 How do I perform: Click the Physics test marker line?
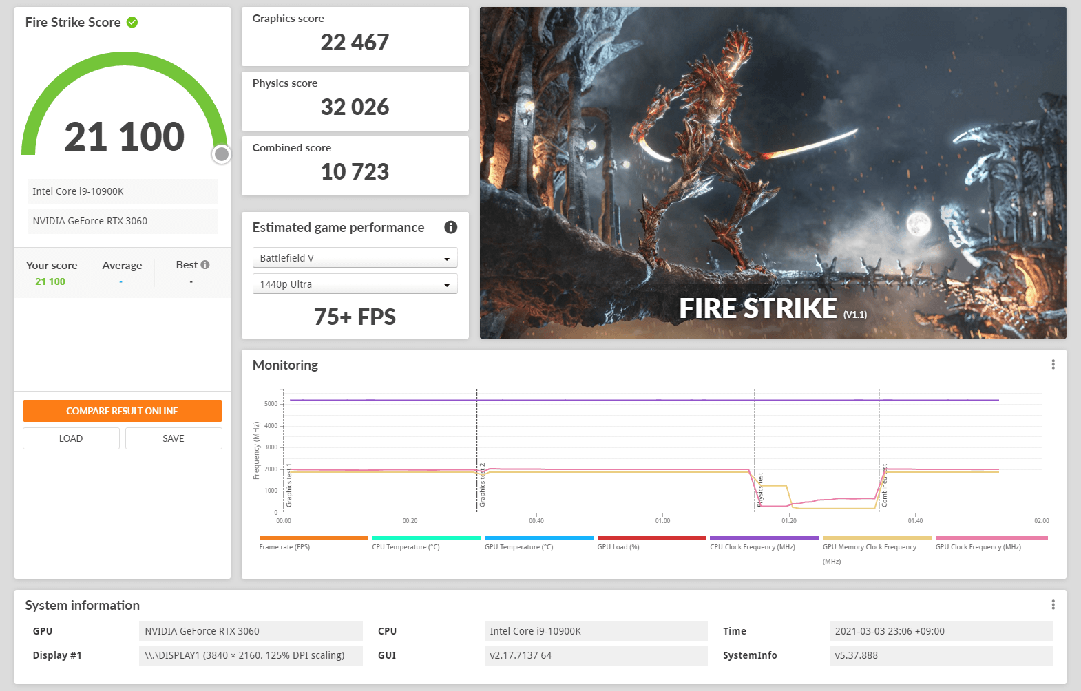(755, 451)
